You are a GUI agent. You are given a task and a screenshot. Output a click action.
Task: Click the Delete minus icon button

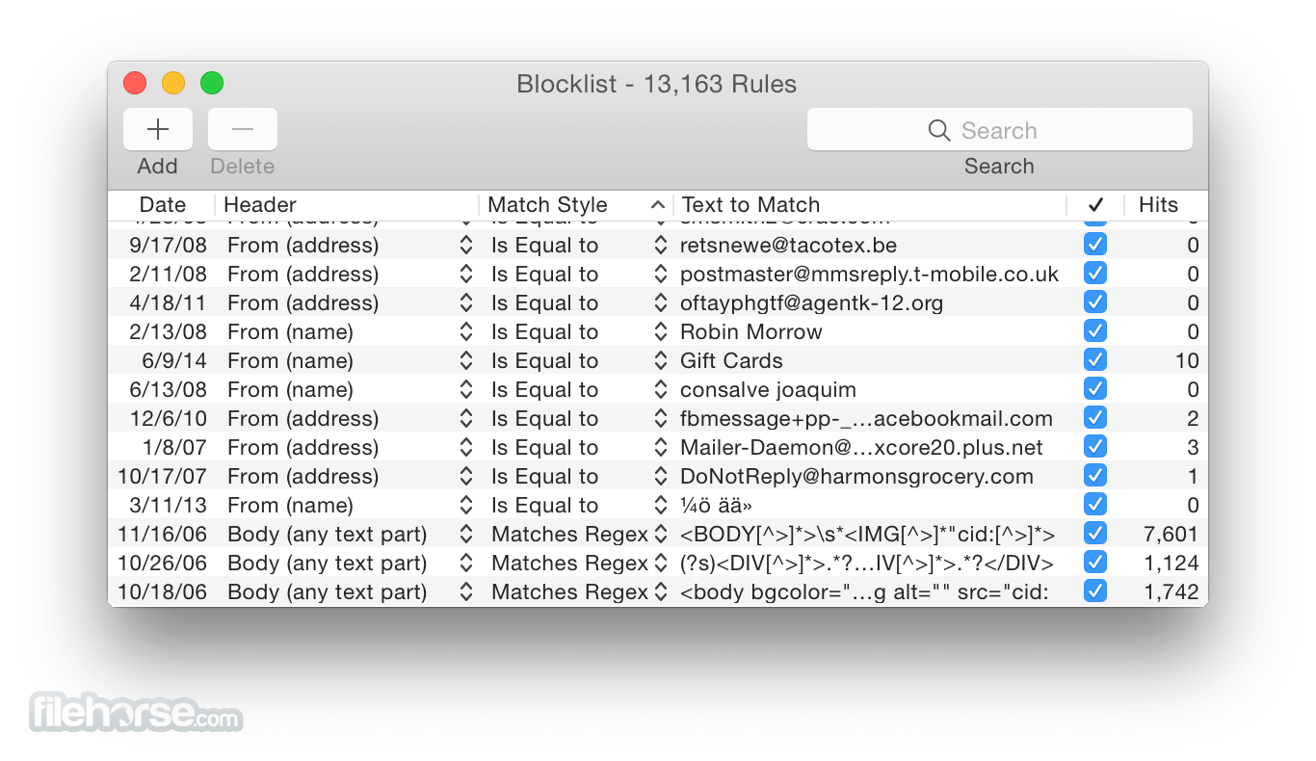pyautogui.click(x=243, y=129)
